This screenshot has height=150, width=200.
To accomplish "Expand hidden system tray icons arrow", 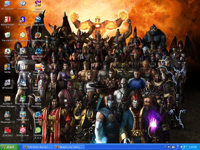I will click(182, 147).
